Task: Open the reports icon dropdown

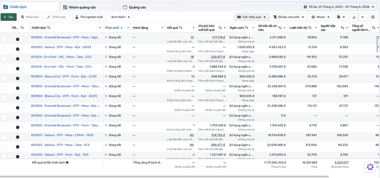Action: click(341, 17)
